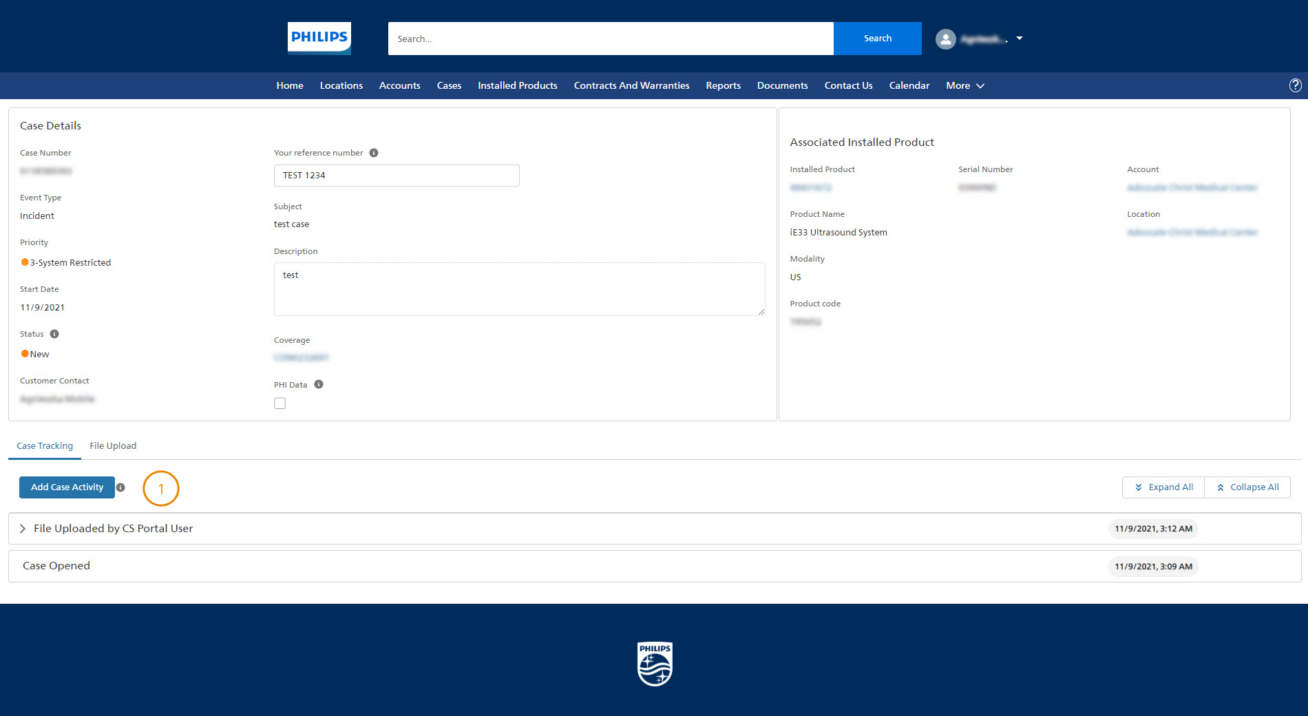Image resolution: width=1308 pixels, height=716 pixels.
Task: Click the Status info icon
Action: [x=54, y=334]
